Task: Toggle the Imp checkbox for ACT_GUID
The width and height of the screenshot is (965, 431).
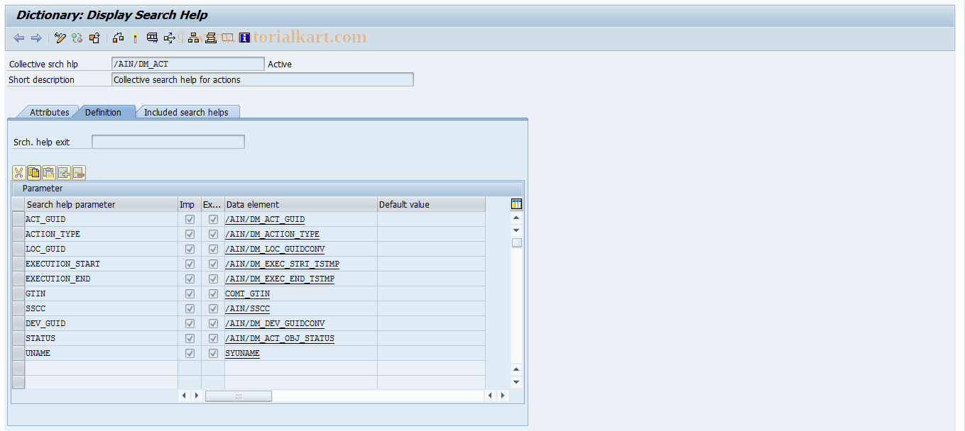Action: click(190, 219)
